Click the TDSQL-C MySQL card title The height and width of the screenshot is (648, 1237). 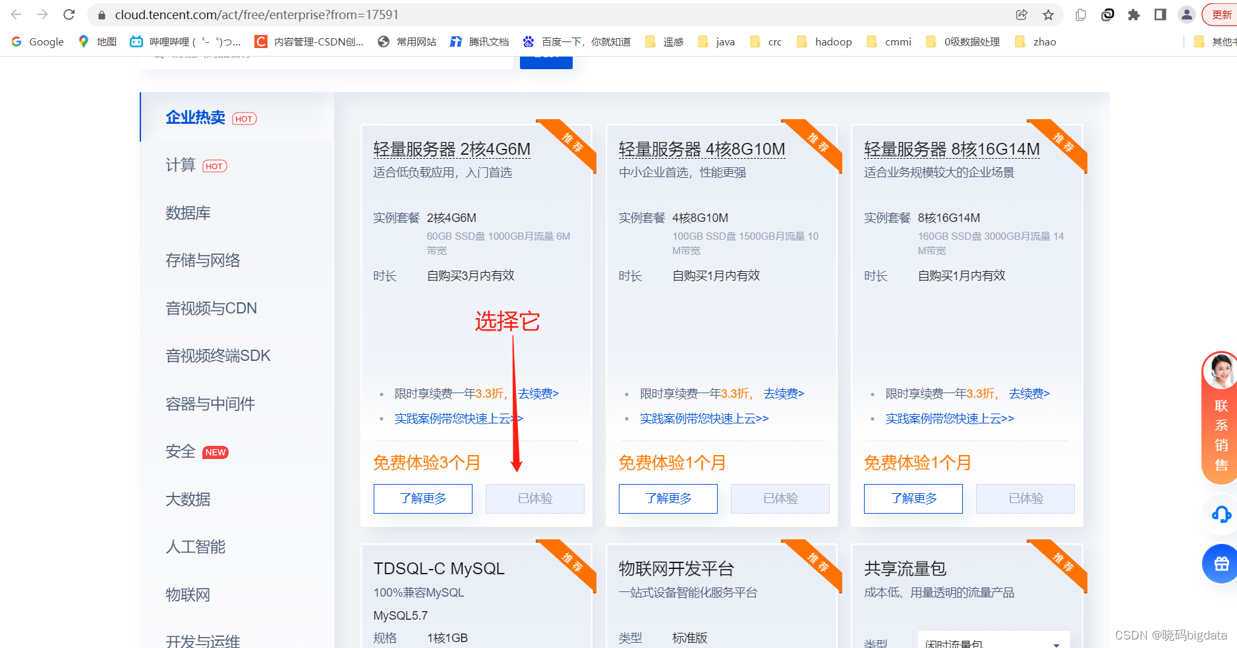click(439, 569)
